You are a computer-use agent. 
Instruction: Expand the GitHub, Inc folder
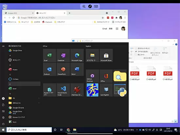click(x=24, y=103)
